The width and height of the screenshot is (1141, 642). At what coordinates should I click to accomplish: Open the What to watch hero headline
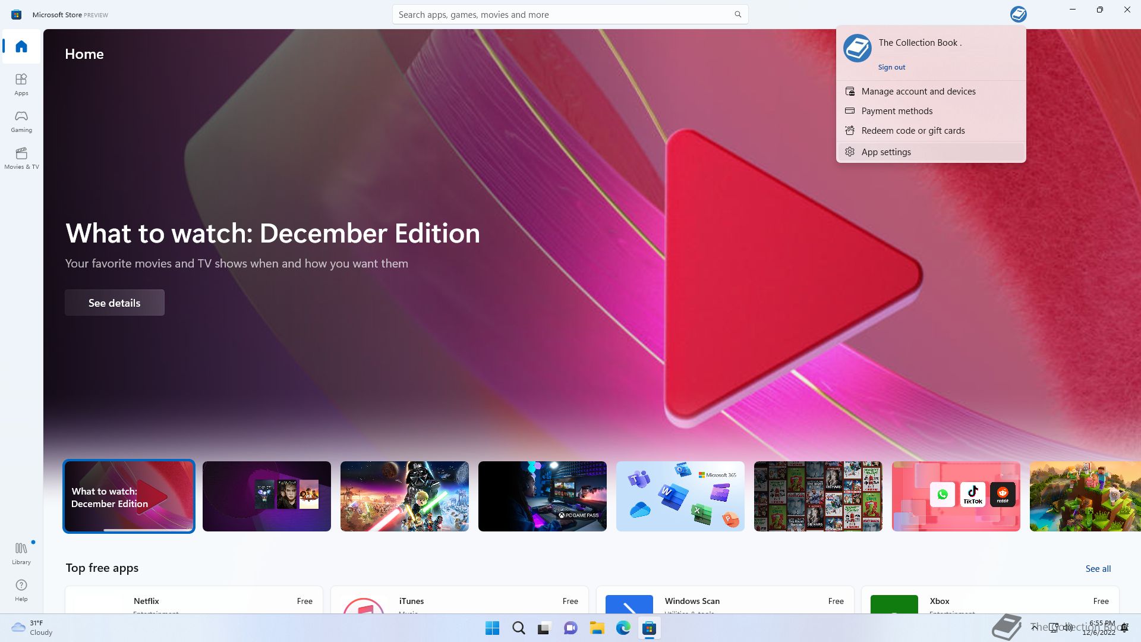click(273, 233)
